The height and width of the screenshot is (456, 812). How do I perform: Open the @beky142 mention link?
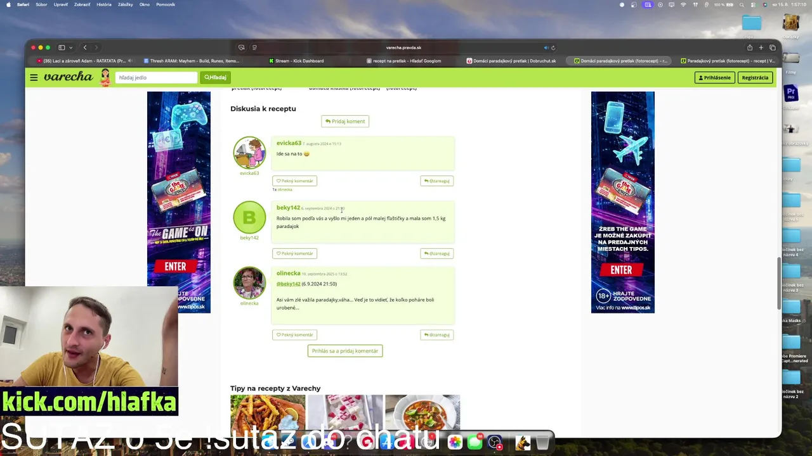click(x=288, y=284)
